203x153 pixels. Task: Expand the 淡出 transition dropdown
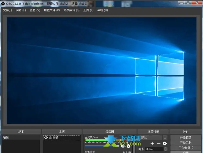coord(165,138)
